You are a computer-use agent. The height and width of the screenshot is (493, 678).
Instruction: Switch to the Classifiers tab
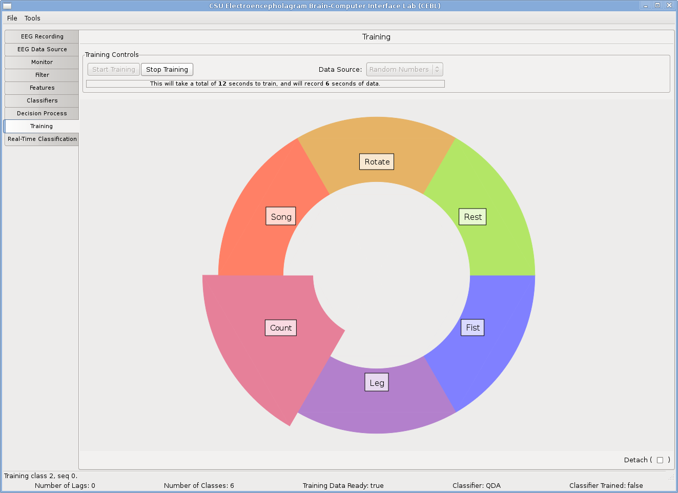click(42, 100)
